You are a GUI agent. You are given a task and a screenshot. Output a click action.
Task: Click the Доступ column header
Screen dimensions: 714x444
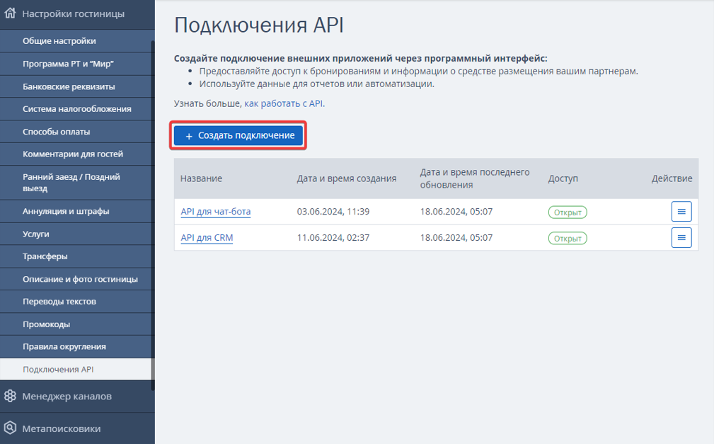pos(563,178)
